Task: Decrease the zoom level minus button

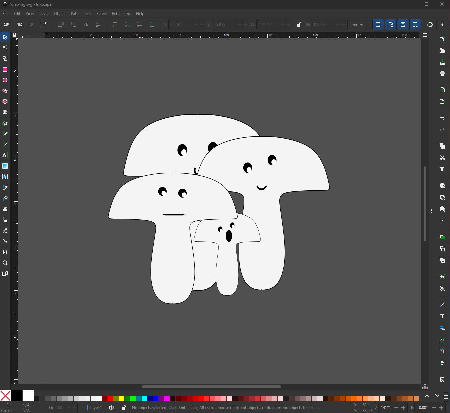Action: (396, 408)
